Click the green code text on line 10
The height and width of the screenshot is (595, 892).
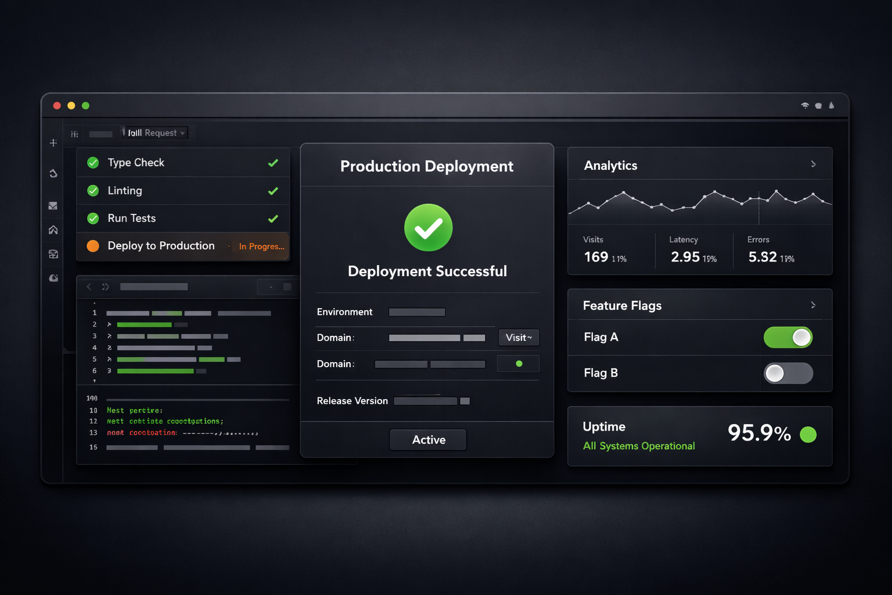(135, 410)
